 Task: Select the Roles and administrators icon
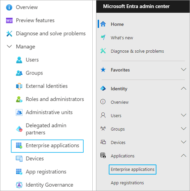click(x=19, y=99)
